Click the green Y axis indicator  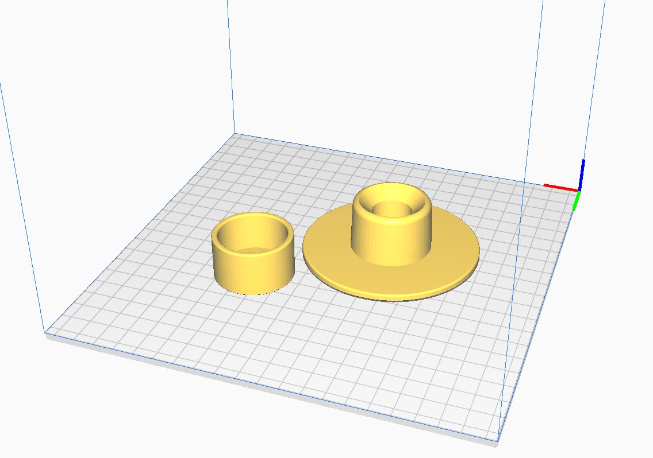576,201
